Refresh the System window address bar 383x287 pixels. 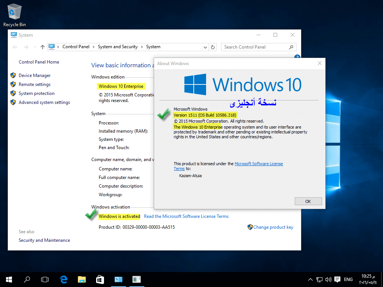(213, 47)
